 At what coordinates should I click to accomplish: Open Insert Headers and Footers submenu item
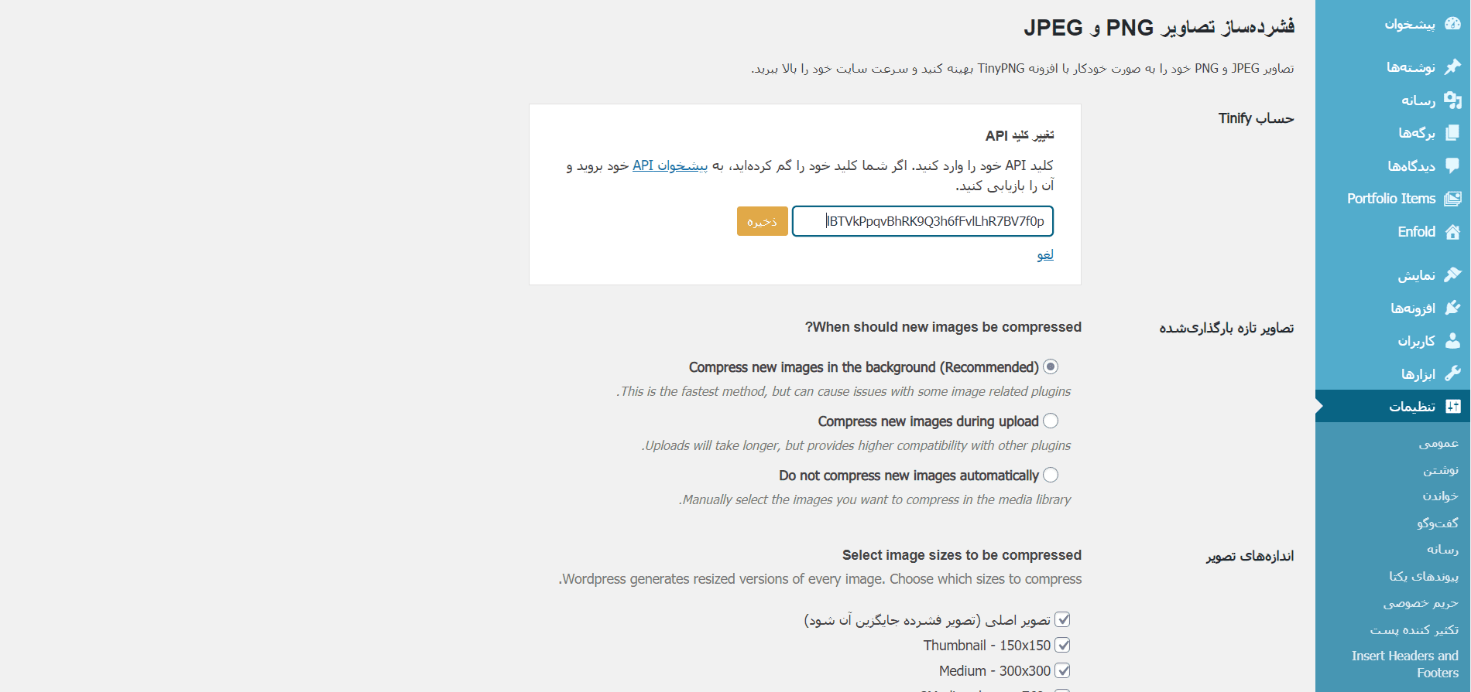click(1404, 664)
